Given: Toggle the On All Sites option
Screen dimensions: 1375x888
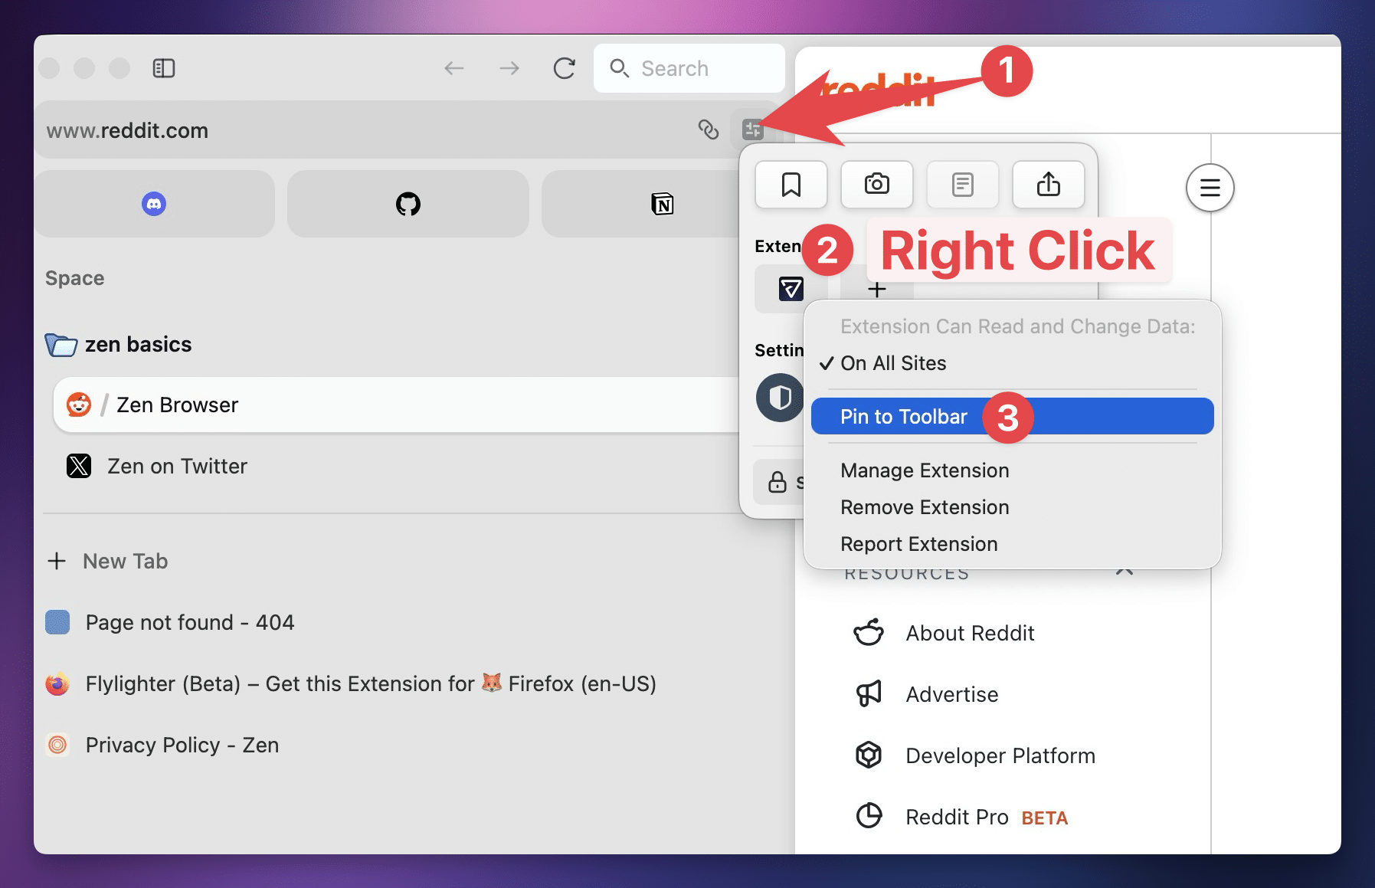Looking at the screenshot, I should point(893,363).
